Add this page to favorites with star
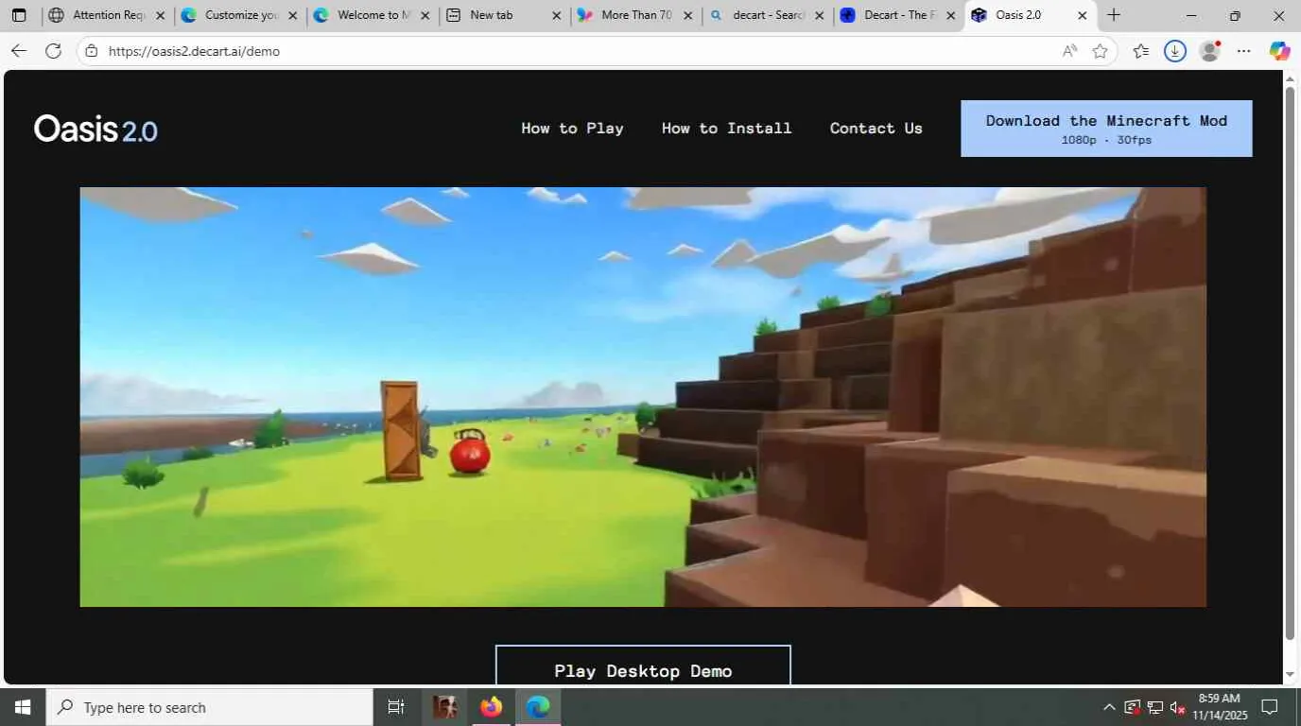 1100,51
